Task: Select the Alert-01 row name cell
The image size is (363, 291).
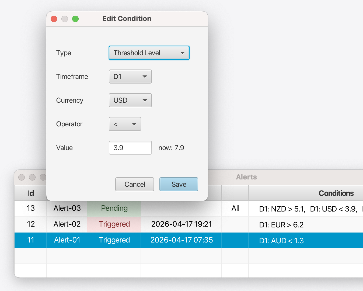Action: [67, 240]
